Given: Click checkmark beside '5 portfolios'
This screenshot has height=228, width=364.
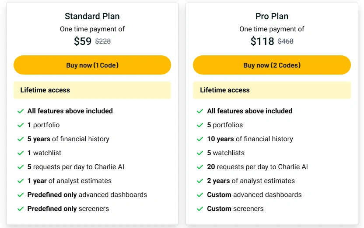Looking at the screenshot, I should pos(200,125).
